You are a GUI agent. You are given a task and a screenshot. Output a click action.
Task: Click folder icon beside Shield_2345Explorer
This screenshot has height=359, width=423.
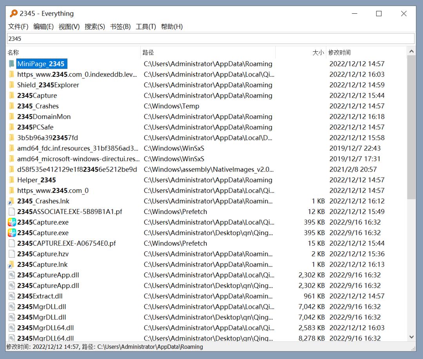point(12,85)
